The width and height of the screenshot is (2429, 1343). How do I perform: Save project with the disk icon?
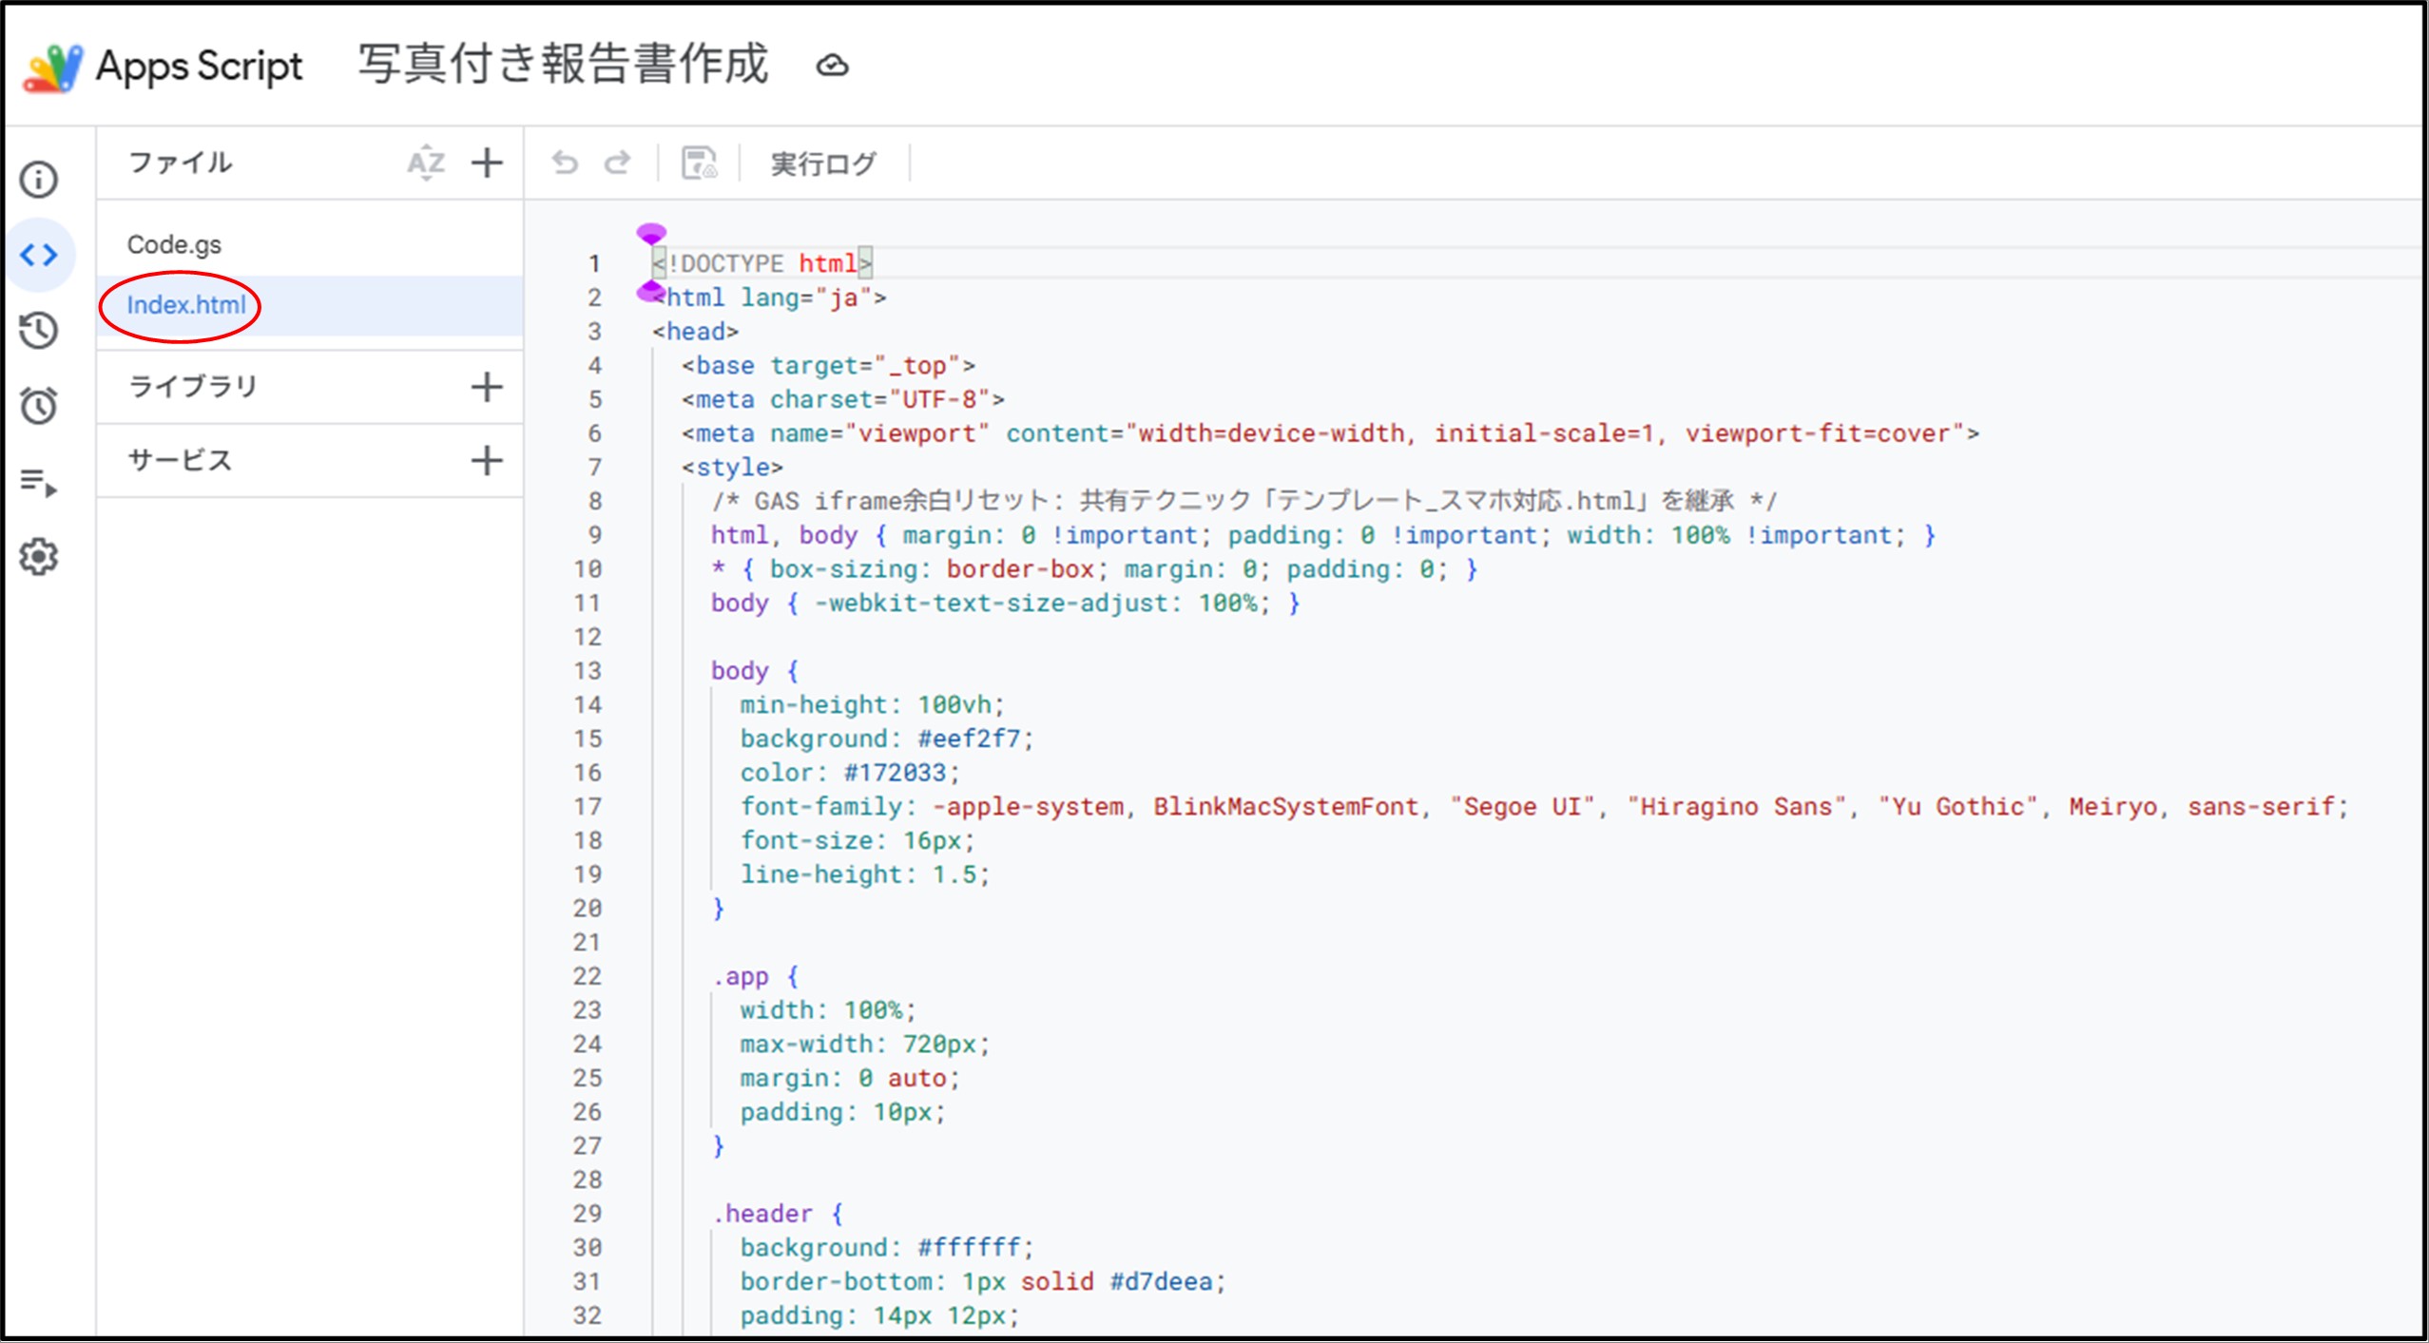pos(699,163)
